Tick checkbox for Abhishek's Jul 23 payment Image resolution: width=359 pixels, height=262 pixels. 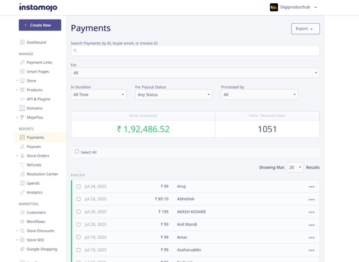[79, 199]
